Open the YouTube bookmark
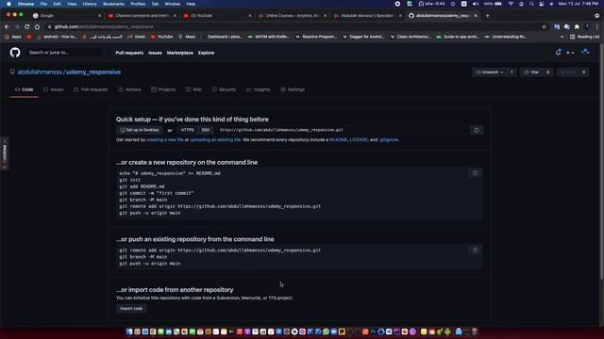 click(161, 37)
